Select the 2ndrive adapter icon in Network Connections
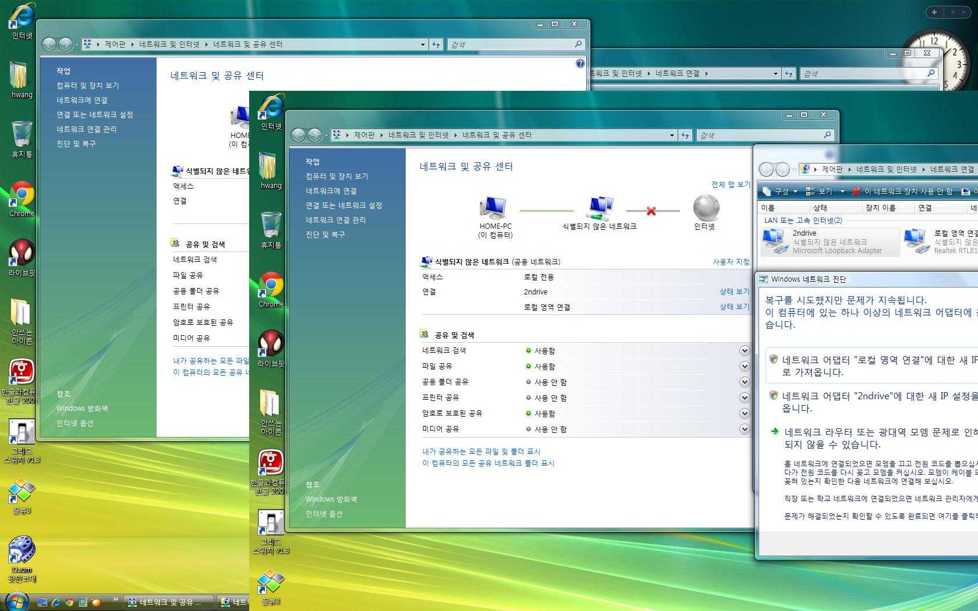Viewport: 978px width, 611px height. (x=775, y=241)
